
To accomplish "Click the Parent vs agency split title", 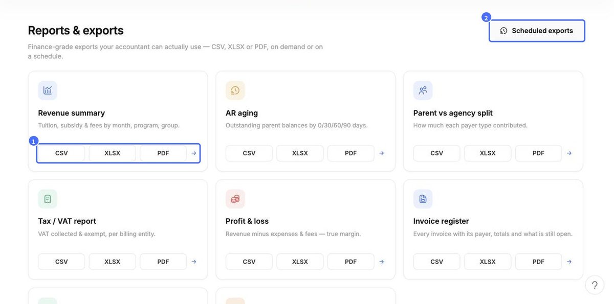I will 453,113.
